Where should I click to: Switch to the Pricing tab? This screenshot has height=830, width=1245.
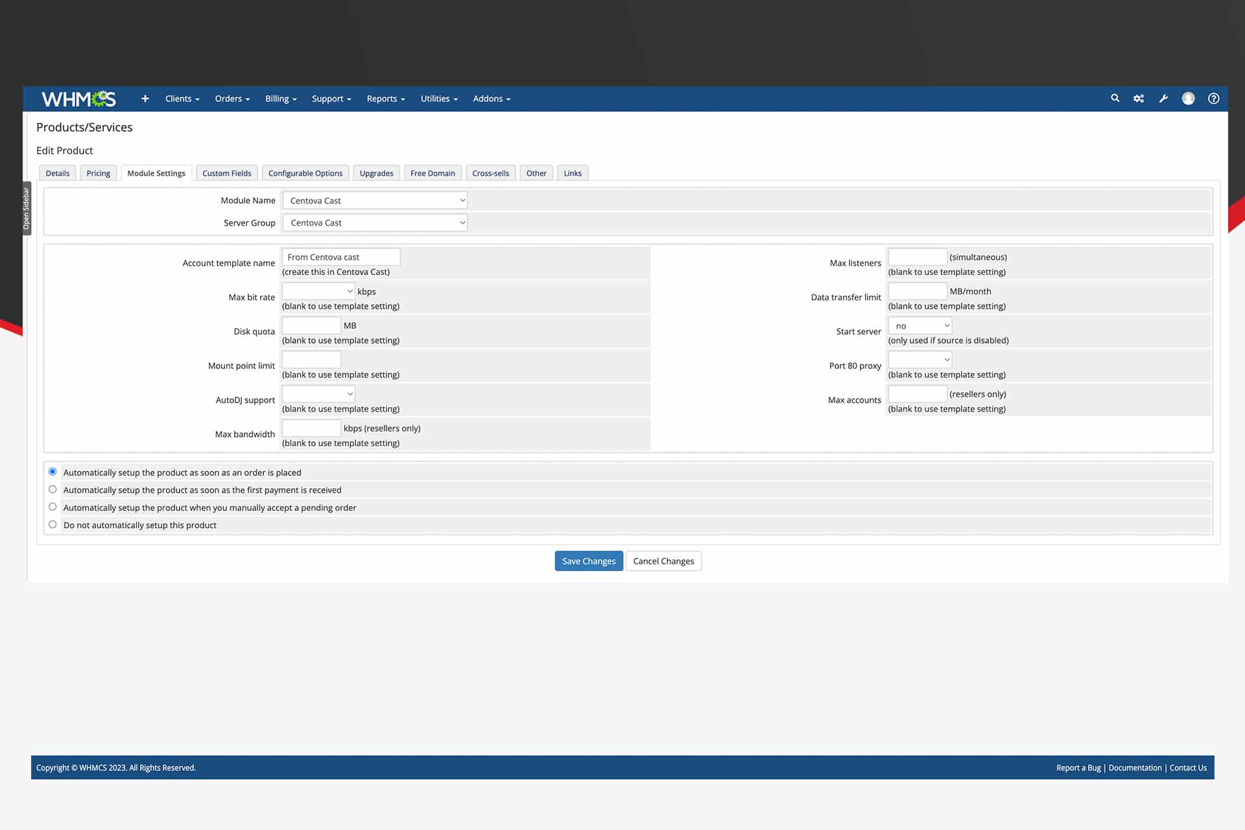[99, 173]
